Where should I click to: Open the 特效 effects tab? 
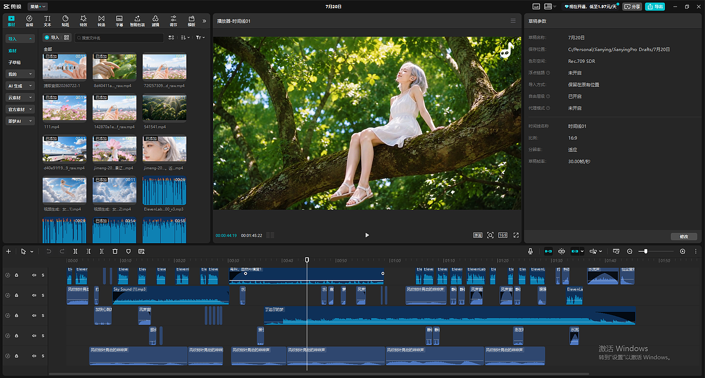click(x=83, y=21)
